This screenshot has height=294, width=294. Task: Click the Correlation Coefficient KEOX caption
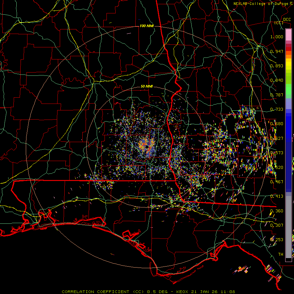(x=148, y=292)
